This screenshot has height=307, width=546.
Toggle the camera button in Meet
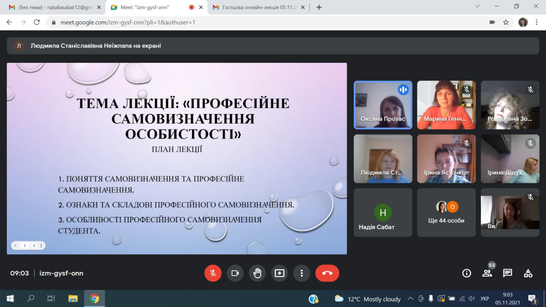tap(235, 273)
